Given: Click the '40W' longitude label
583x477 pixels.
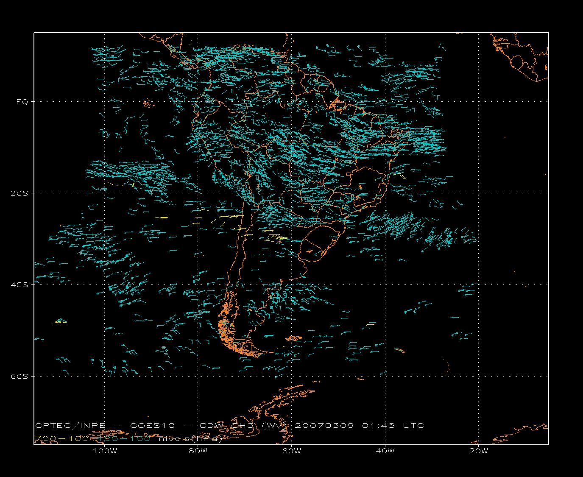Looking at the screenshot, I should click(385, 451).
